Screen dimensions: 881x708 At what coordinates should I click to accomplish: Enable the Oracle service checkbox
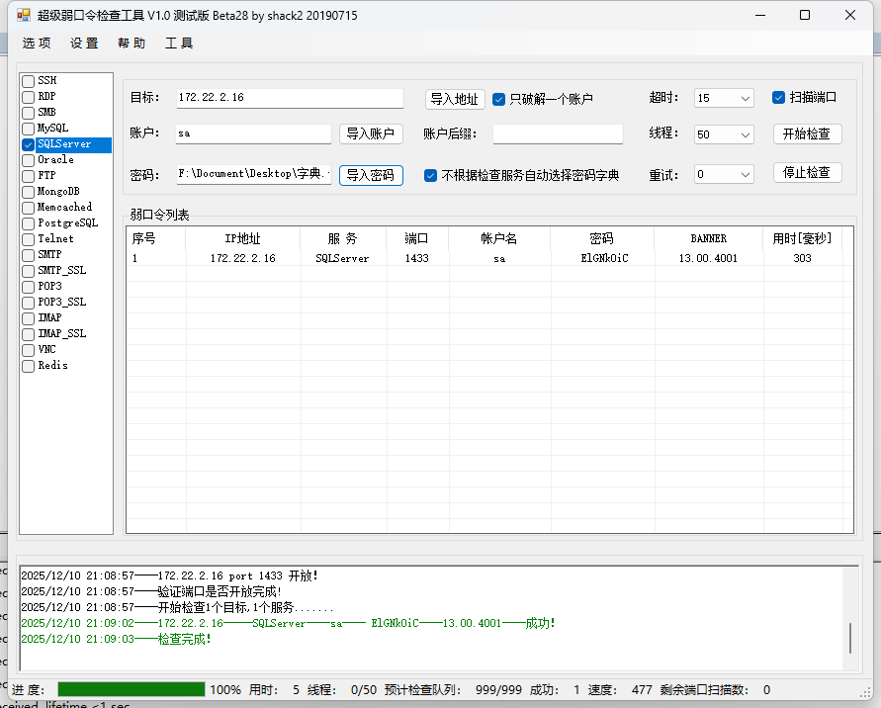click(28, 160)
